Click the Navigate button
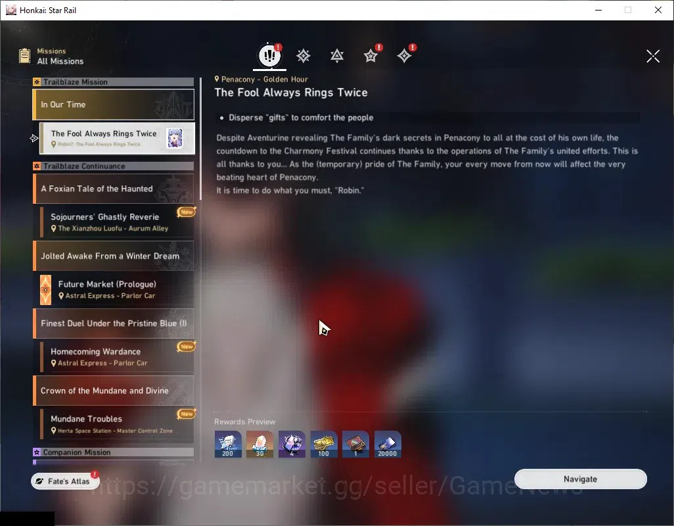The image size is (674, 526). (580, 479)
